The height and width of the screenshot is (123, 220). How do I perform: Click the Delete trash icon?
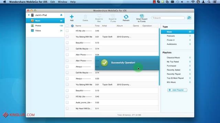85,17
